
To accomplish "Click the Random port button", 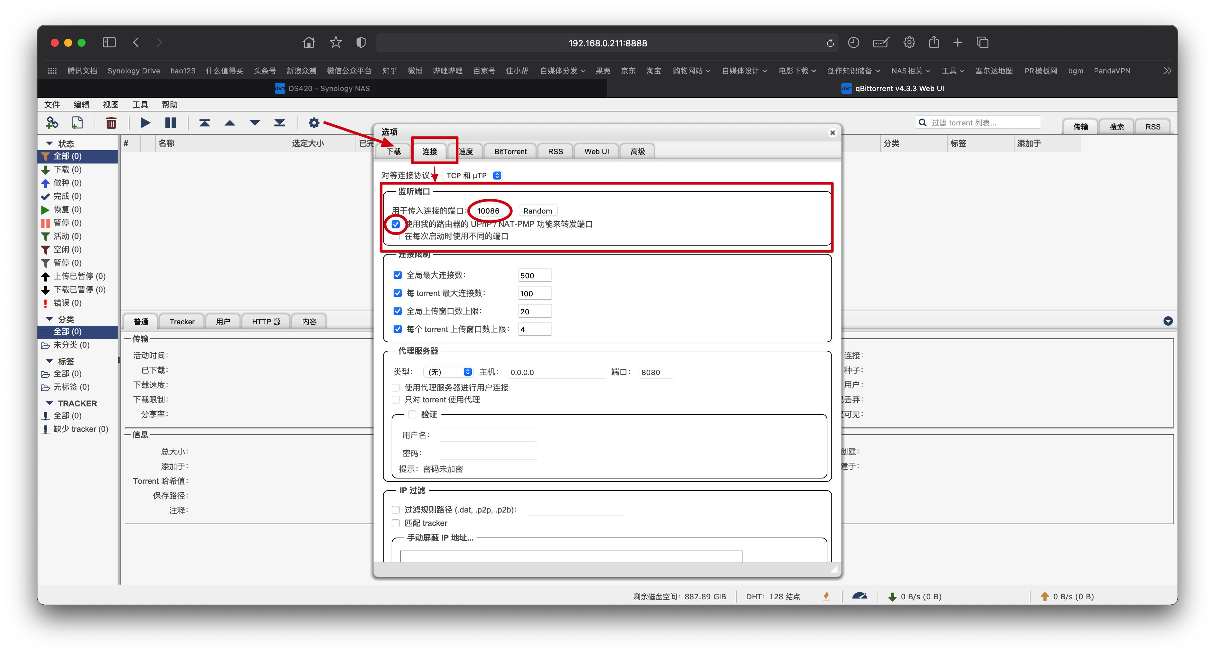I will coord(537,211).
